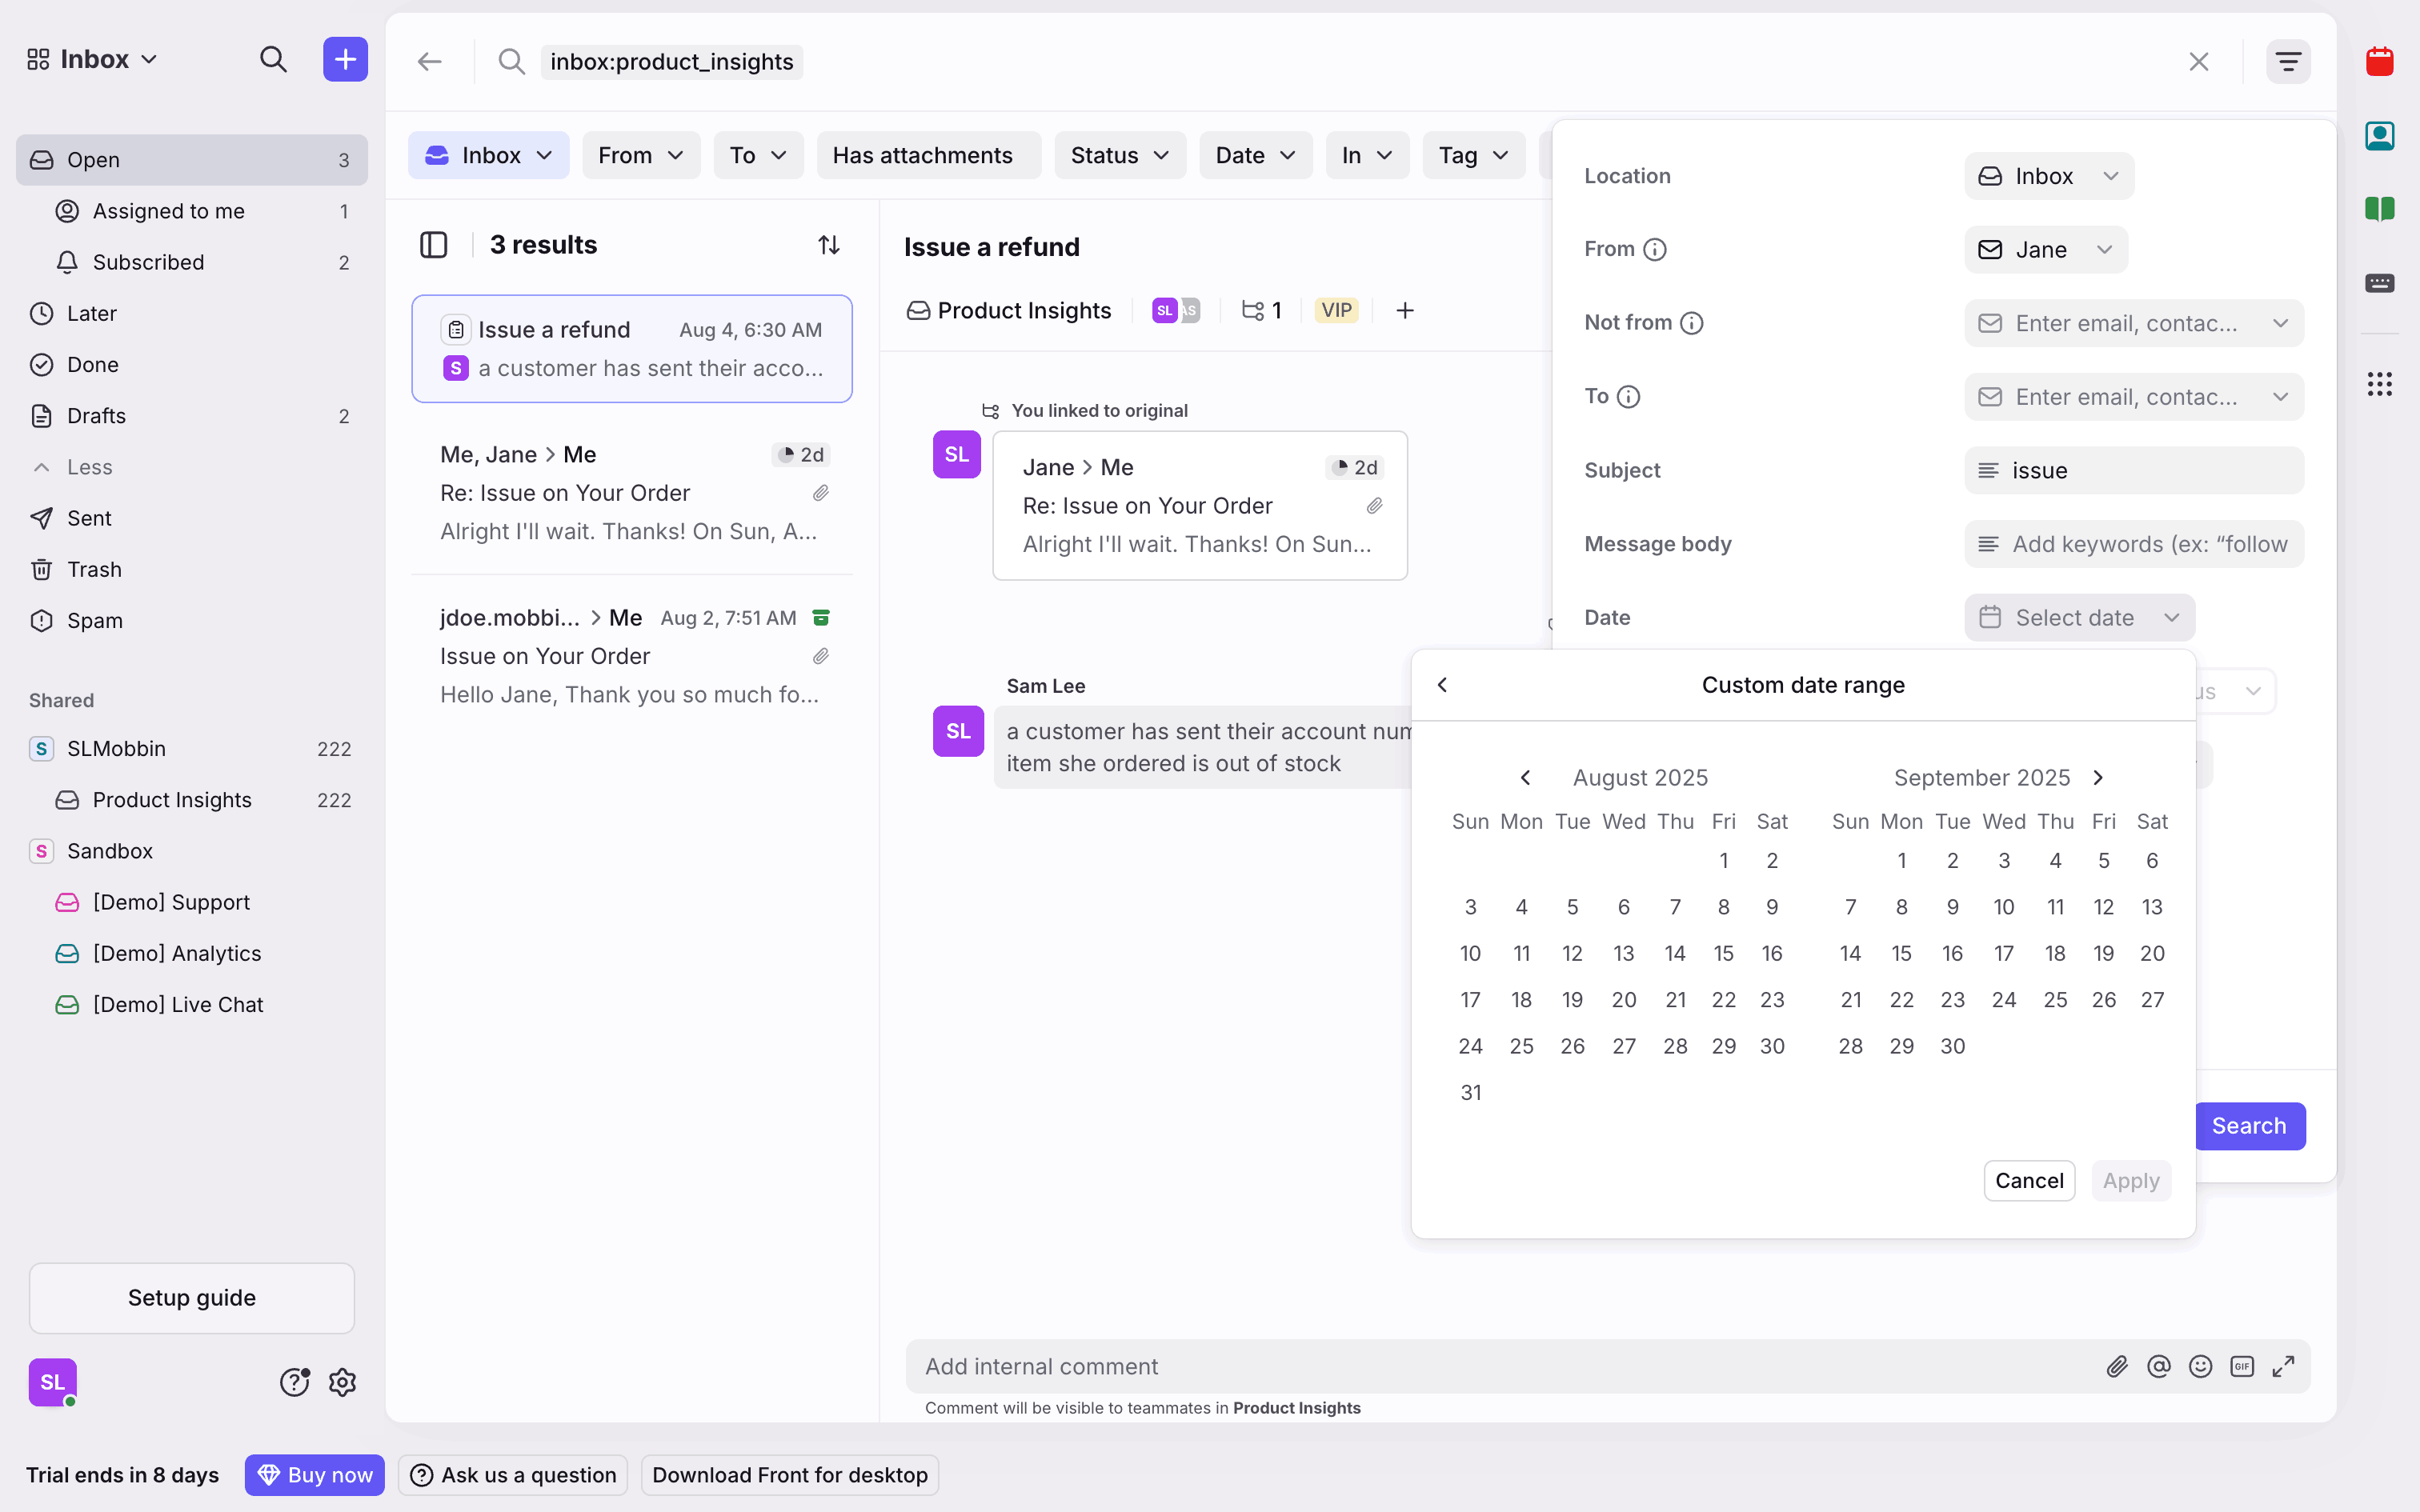Open the search filters icon
2420x1512 pixels.
pos(2287,62)
